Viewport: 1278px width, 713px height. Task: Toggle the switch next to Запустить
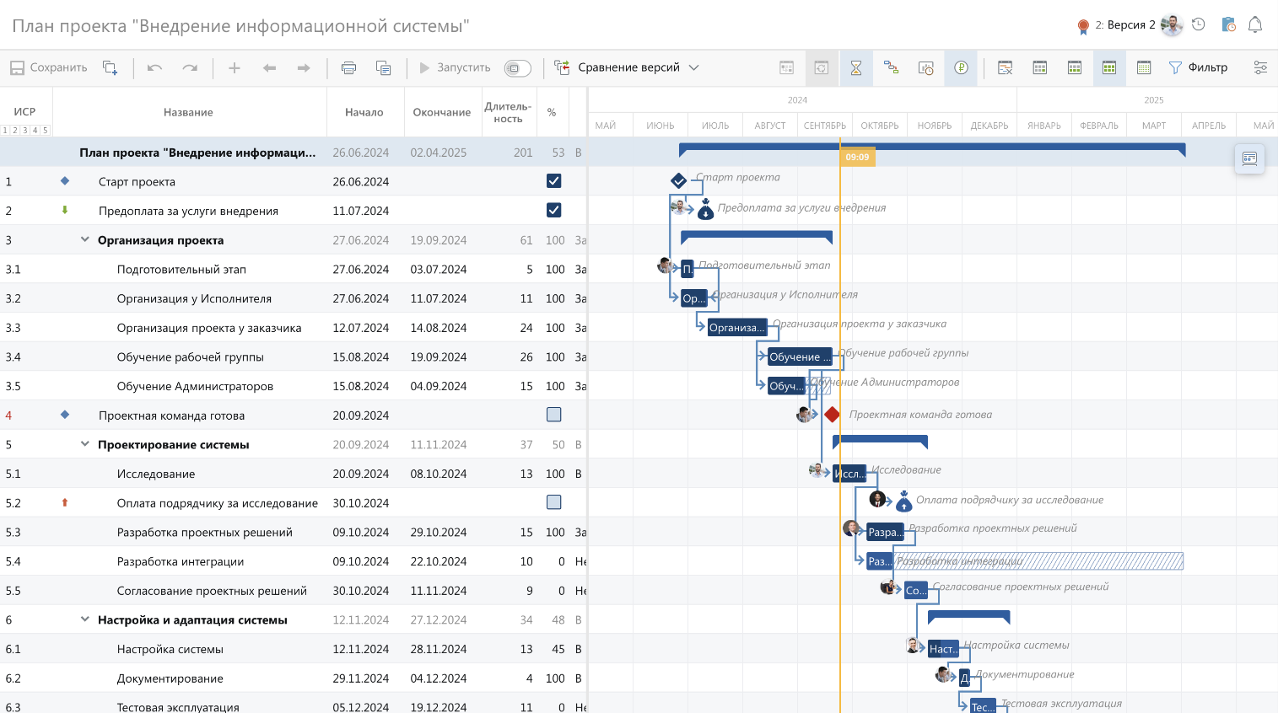[517, 68]
